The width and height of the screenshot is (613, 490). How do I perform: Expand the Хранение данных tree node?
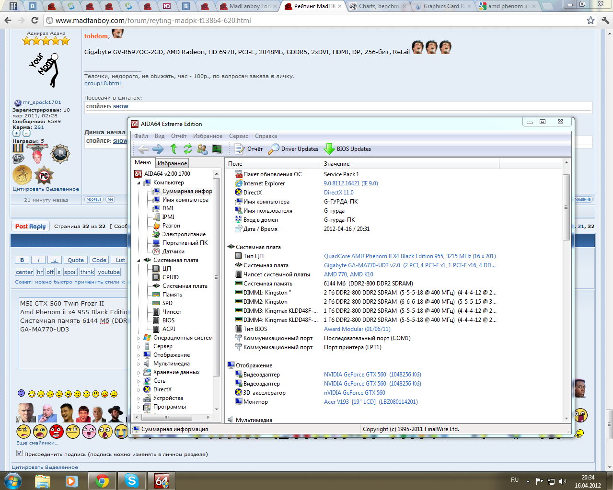click(x=139, y=373)
